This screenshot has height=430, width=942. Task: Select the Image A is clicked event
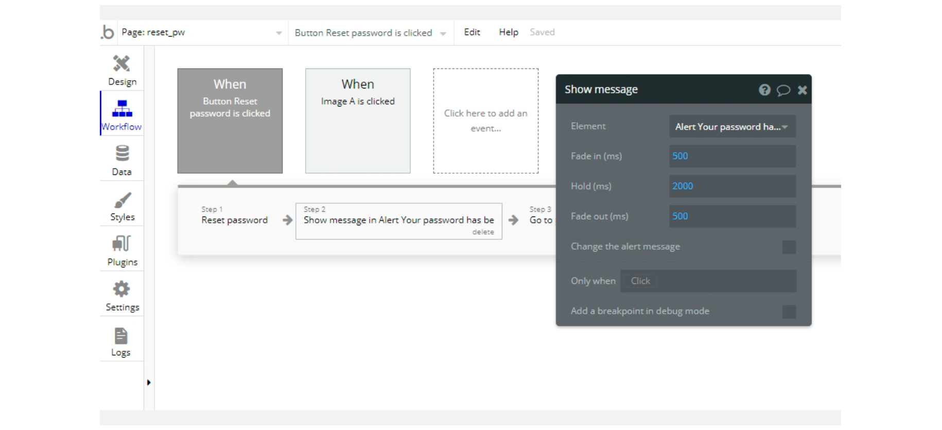[x=358, y=121]
